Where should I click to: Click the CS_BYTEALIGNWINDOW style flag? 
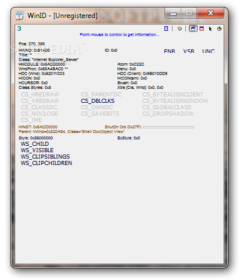click(x=175, y=101)
